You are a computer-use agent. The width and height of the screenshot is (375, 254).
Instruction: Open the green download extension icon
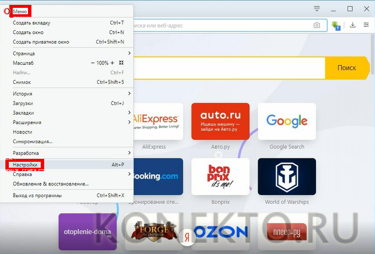click(336, 25)
